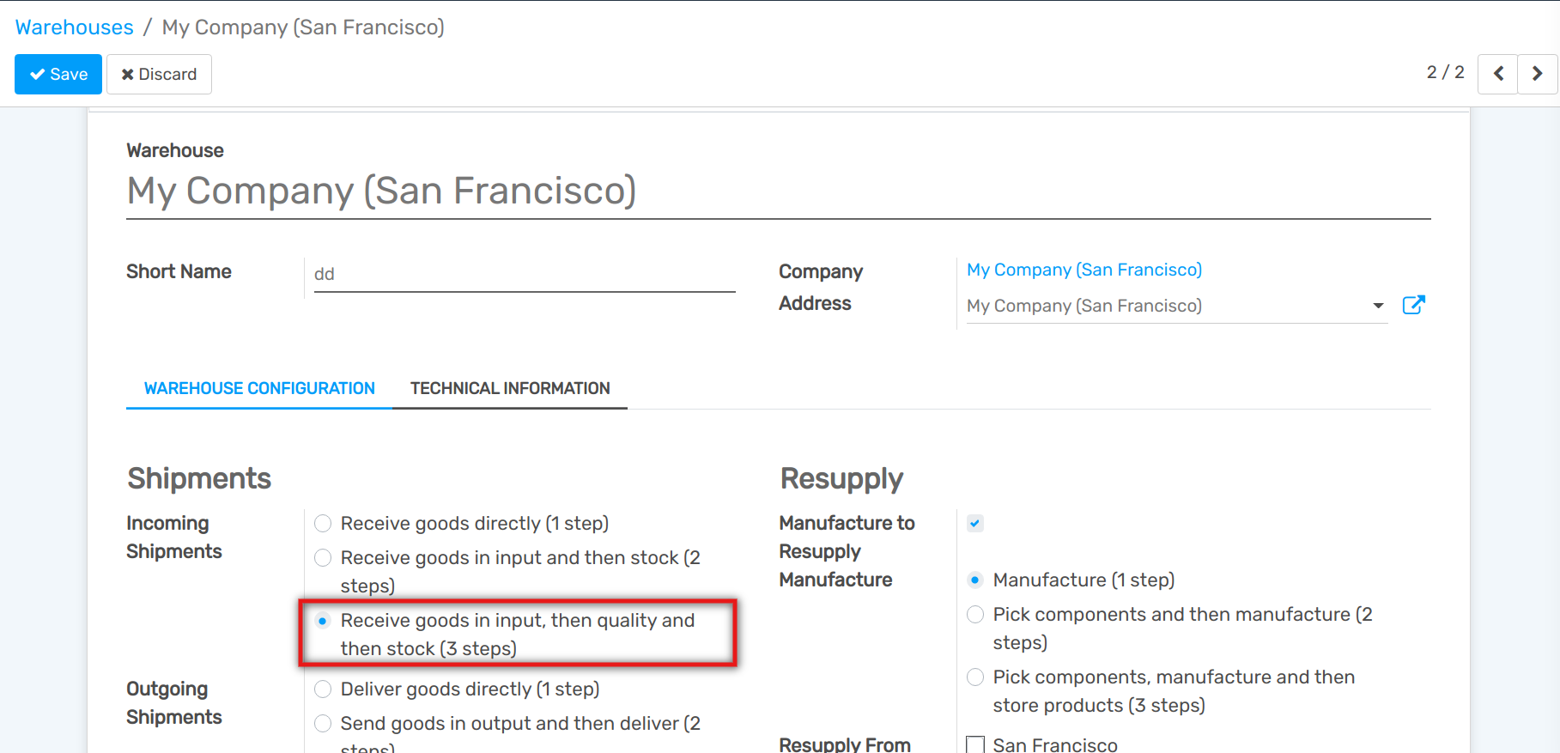This screenshot has height=753, width=1560.
Task: Open the Warehouse Configuration tab
Action: (258, 388)
